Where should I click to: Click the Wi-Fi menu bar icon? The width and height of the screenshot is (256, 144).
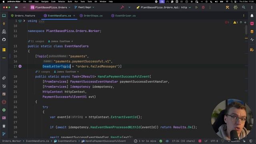pyautogui.click(x=227, y=2)
